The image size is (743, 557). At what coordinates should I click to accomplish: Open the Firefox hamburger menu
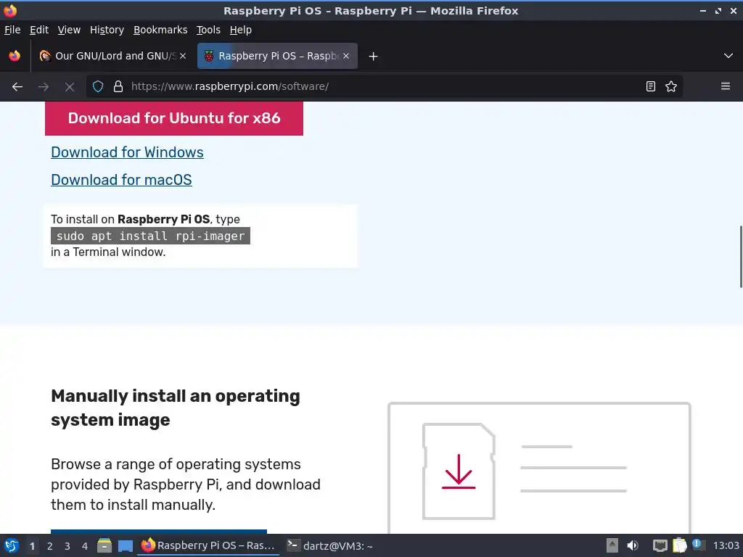click(x=726, y=86)
